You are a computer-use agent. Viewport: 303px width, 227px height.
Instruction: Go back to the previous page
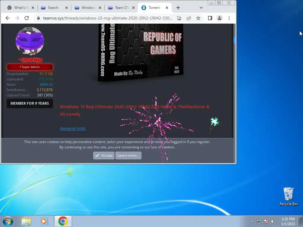(x=7, y=18)
